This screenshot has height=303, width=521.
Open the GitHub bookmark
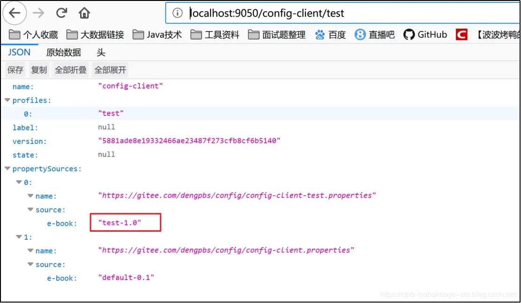[425, 35]
